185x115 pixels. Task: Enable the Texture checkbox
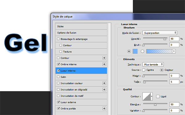click(61, 52)
